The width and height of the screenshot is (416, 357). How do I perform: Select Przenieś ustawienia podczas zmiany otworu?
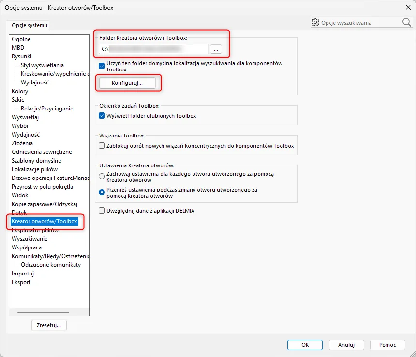click(102, 192)
